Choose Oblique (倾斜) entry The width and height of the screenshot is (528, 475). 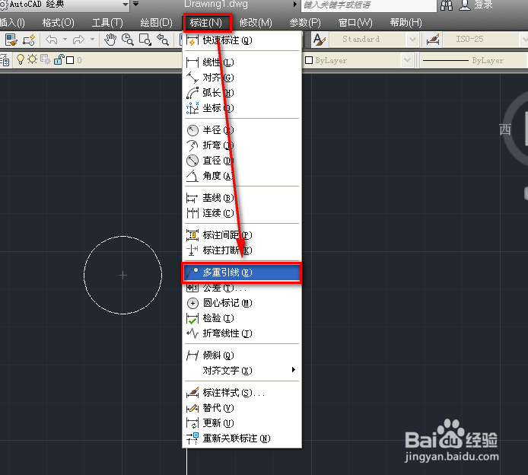click(242, 355)
